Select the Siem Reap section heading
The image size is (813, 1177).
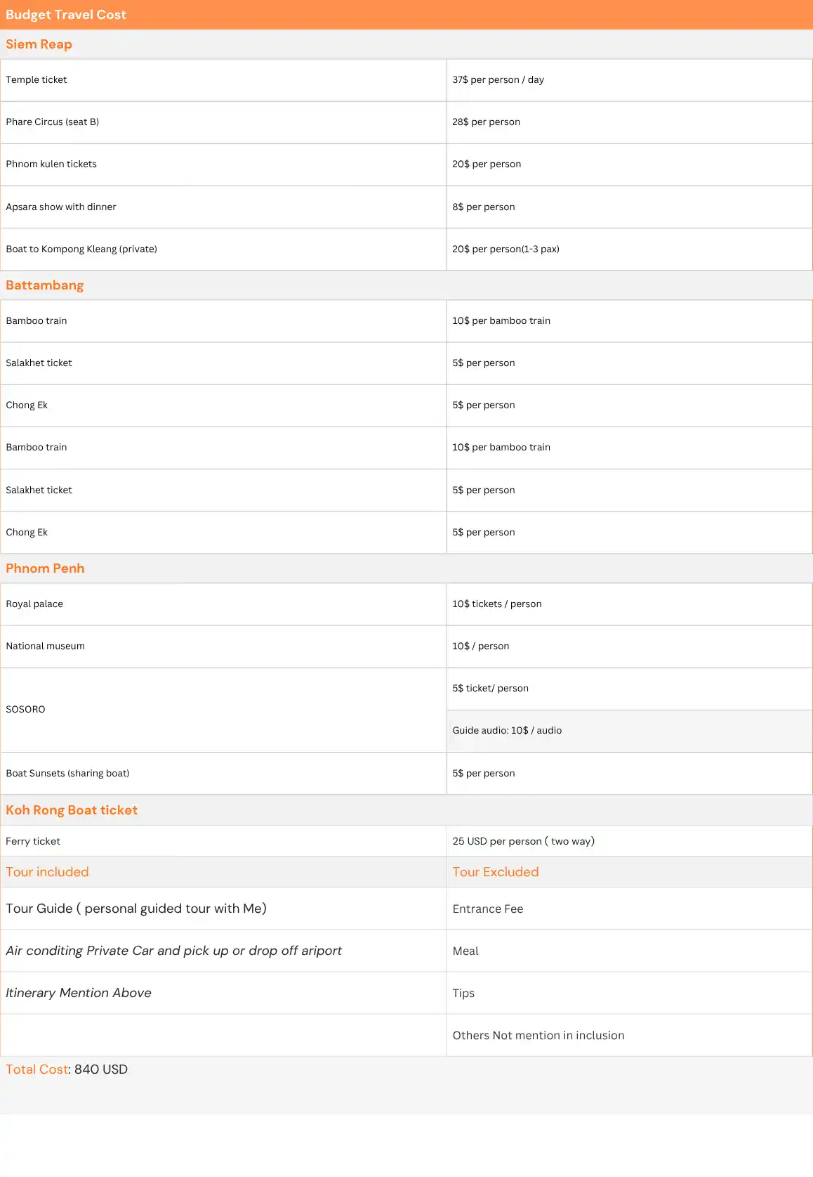[39, 44]
